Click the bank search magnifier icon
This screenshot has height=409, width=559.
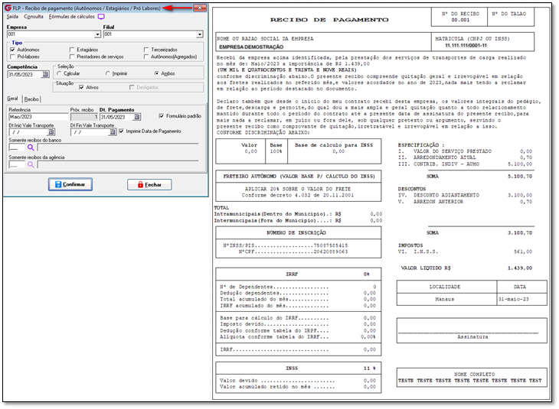pos(31,148)
